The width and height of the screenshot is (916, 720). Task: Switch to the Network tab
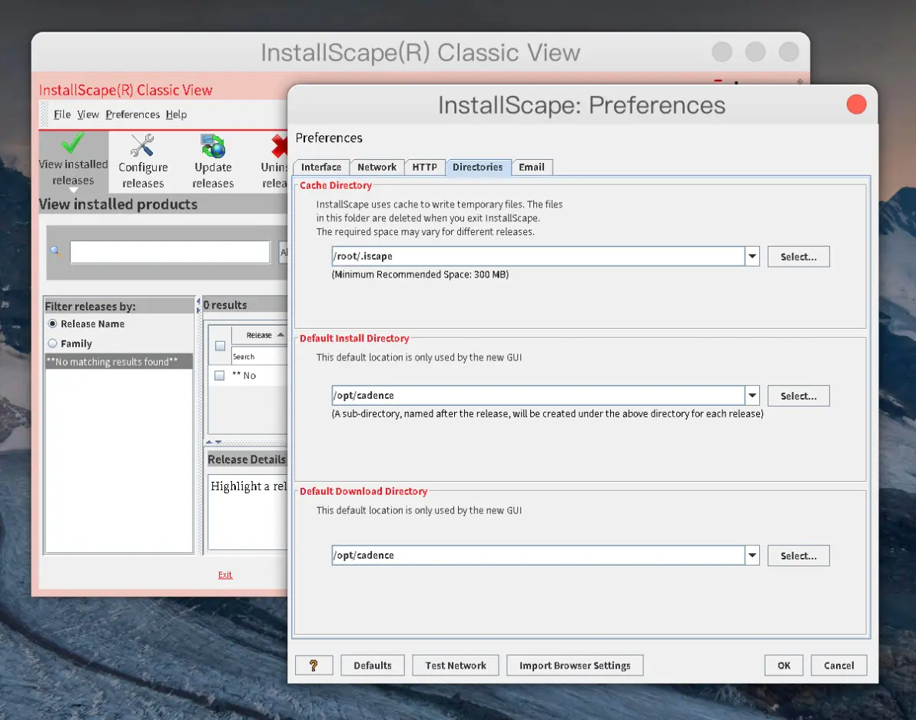coord(377,167)
